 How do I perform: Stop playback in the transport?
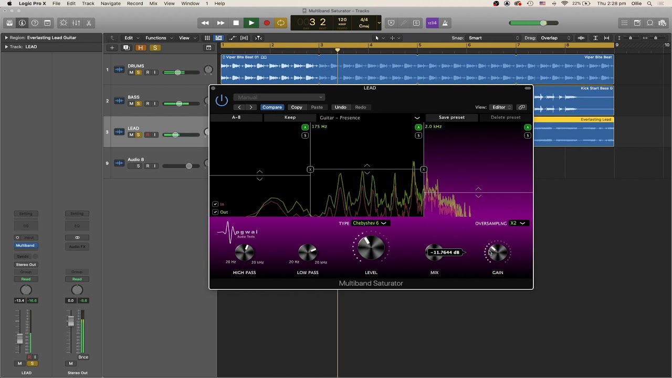[x=236, y=23]
